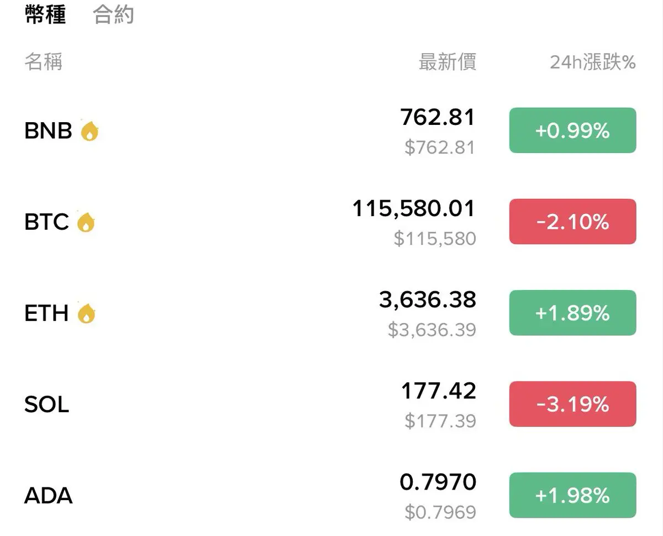Open the BNB coin name
The image size is (663, 536).
(48, 131)
